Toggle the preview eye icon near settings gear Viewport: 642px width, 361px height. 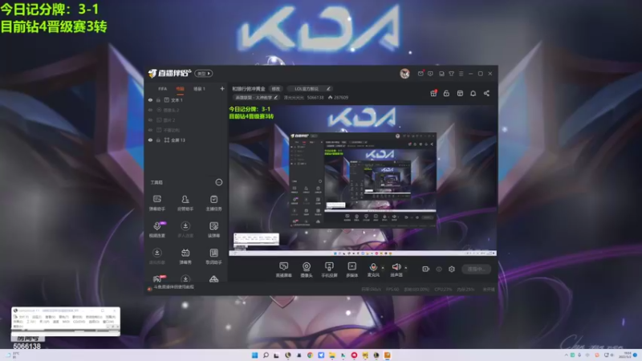(x=439, y=269)
